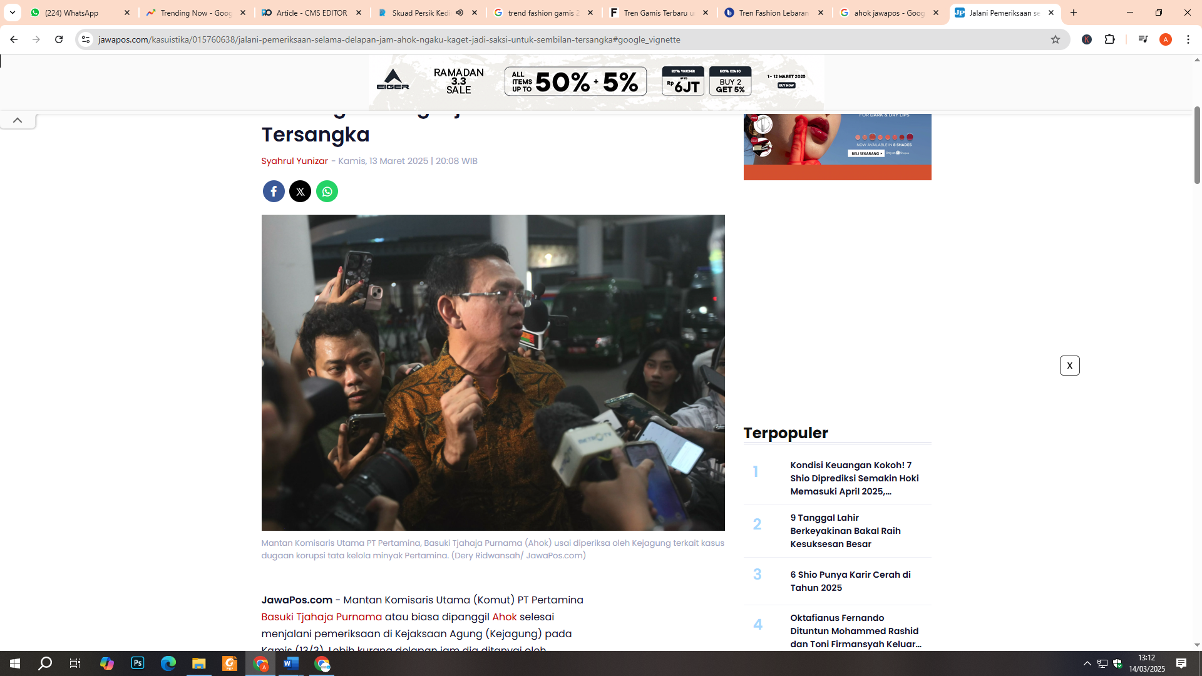Close the Article - CMS EDITOR tab
This screenshot has height=676, width=1202.
359,13
